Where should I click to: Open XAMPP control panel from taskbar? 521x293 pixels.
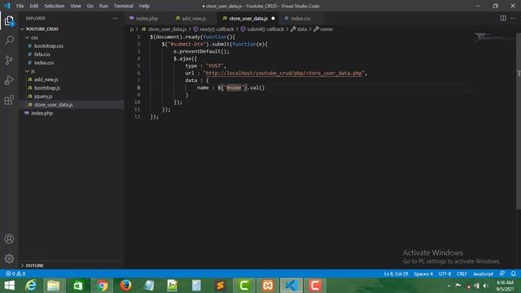[268, 286]
